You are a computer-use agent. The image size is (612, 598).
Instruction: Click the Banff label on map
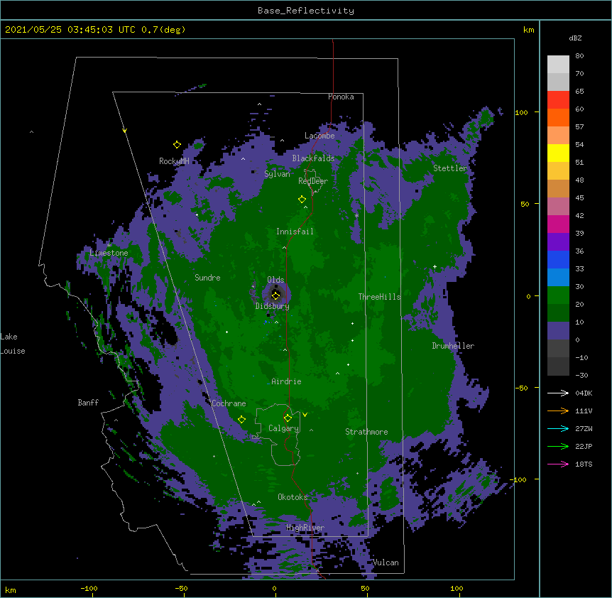[88, 403]
